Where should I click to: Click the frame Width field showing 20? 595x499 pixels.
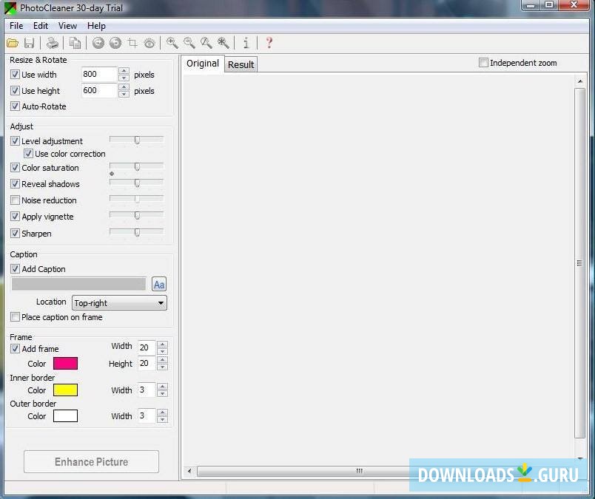pyautogui.click(x=147, y=347)
